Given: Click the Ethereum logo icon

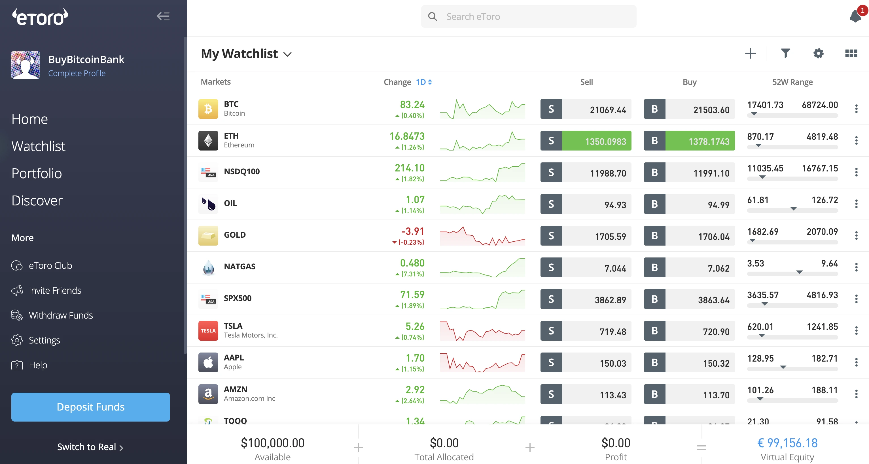Looking at the screenshot, I should (208, 140).
